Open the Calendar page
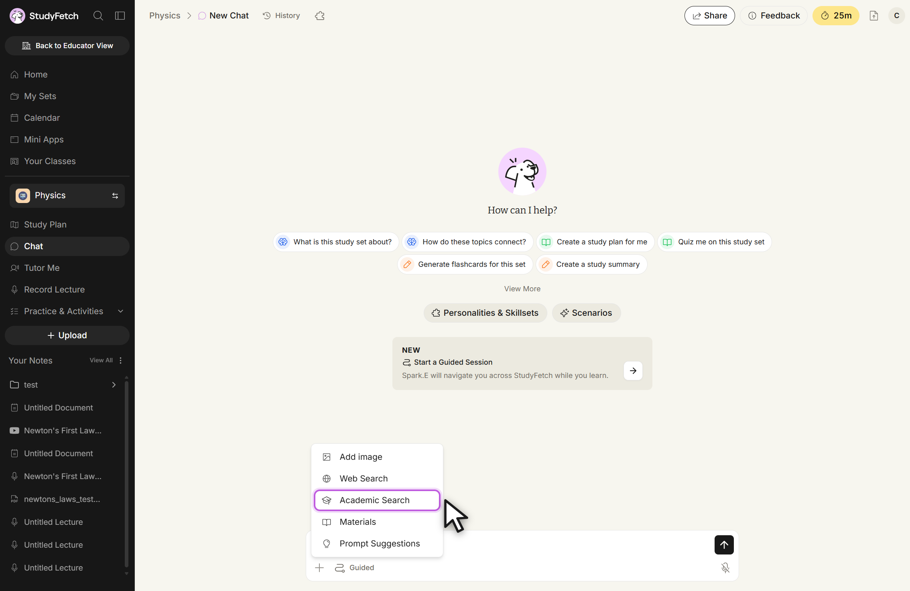The image size is (910, 591). click(67, 118)
